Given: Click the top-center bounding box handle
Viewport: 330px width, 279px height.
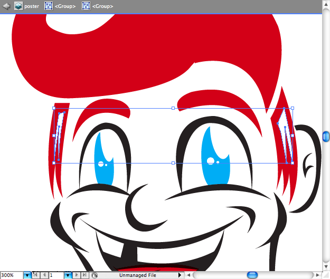Looking at the screenshot, I should coord(173,108).
